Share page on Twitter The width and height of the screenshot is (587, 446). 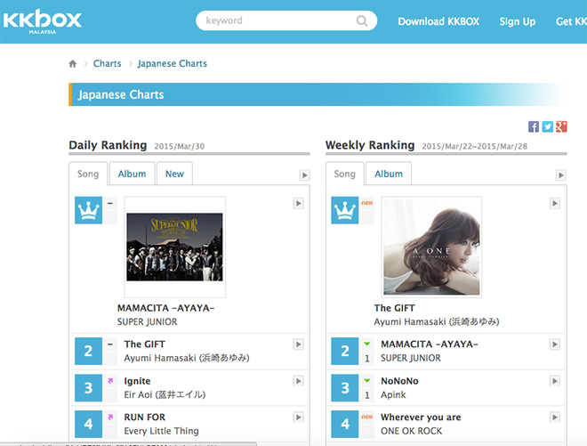pyautogui.click(x=547, y=126)
